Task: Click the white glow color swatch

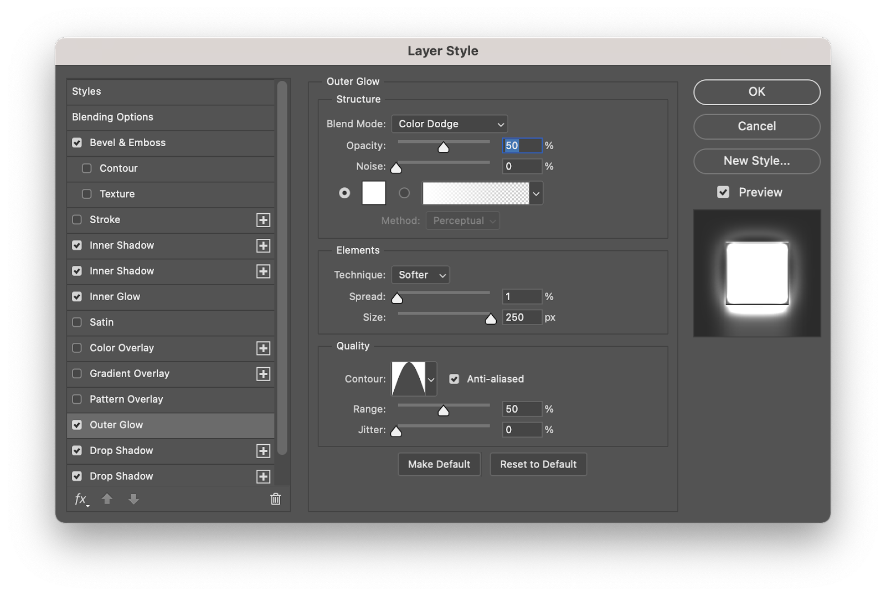Action: [x=374, y=193]
